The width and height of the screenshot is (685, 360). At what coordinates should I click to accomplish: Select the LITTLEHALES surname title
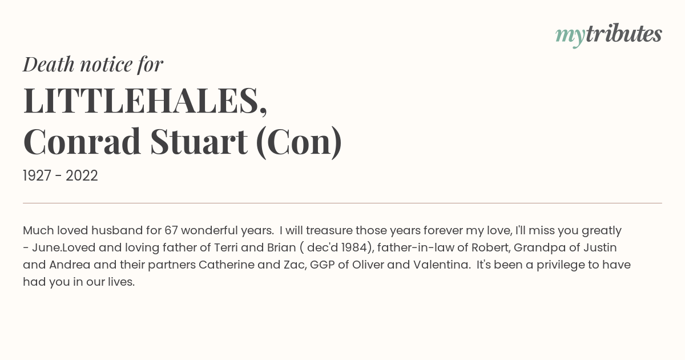(x=145, y=101)
